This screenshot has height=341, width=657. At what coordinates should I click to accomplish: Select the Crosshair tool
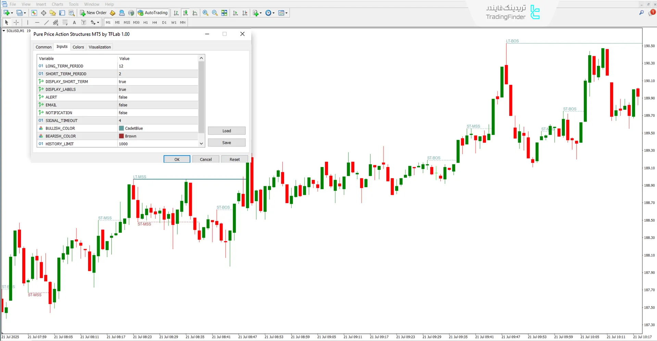[x=16, y=23]
